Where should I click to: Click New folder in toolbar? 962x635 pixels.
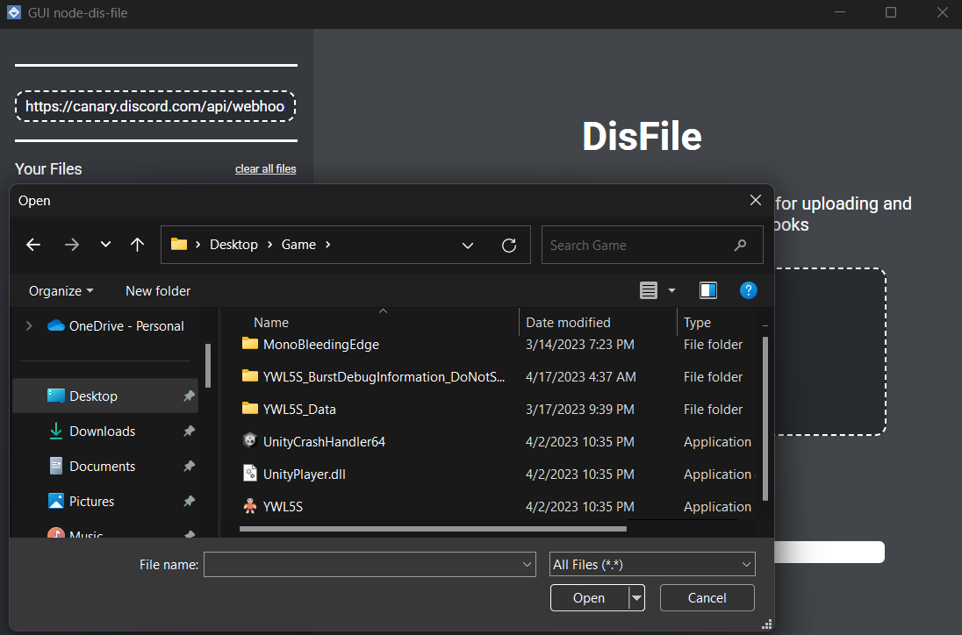[158, 291]
